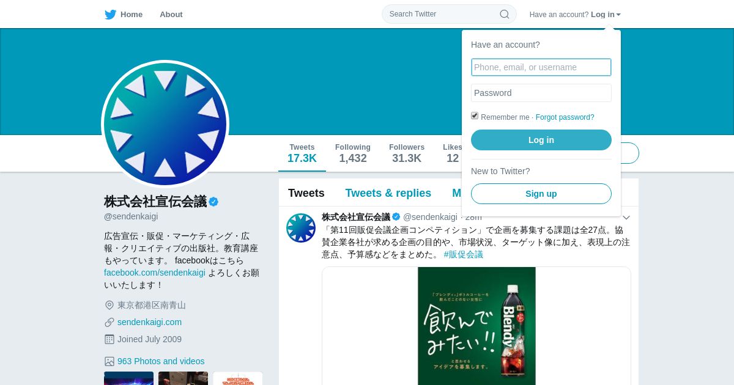
Task: Click the Twitter bird logo icon
Action: click(x=110, y=15)
